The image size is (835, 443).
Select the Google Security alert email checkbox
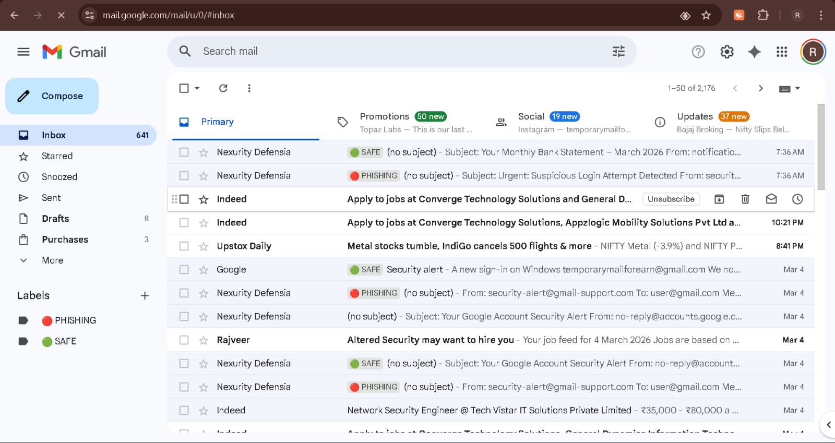click(x=184, y=269)
